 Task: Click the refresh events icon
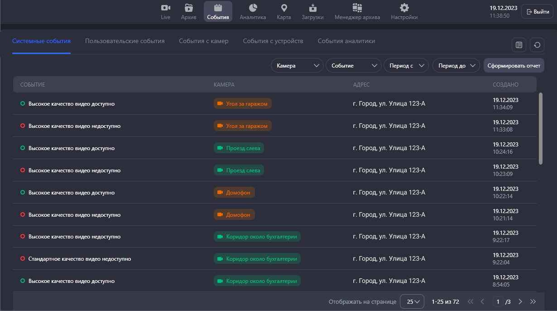[x=537, y=45]
